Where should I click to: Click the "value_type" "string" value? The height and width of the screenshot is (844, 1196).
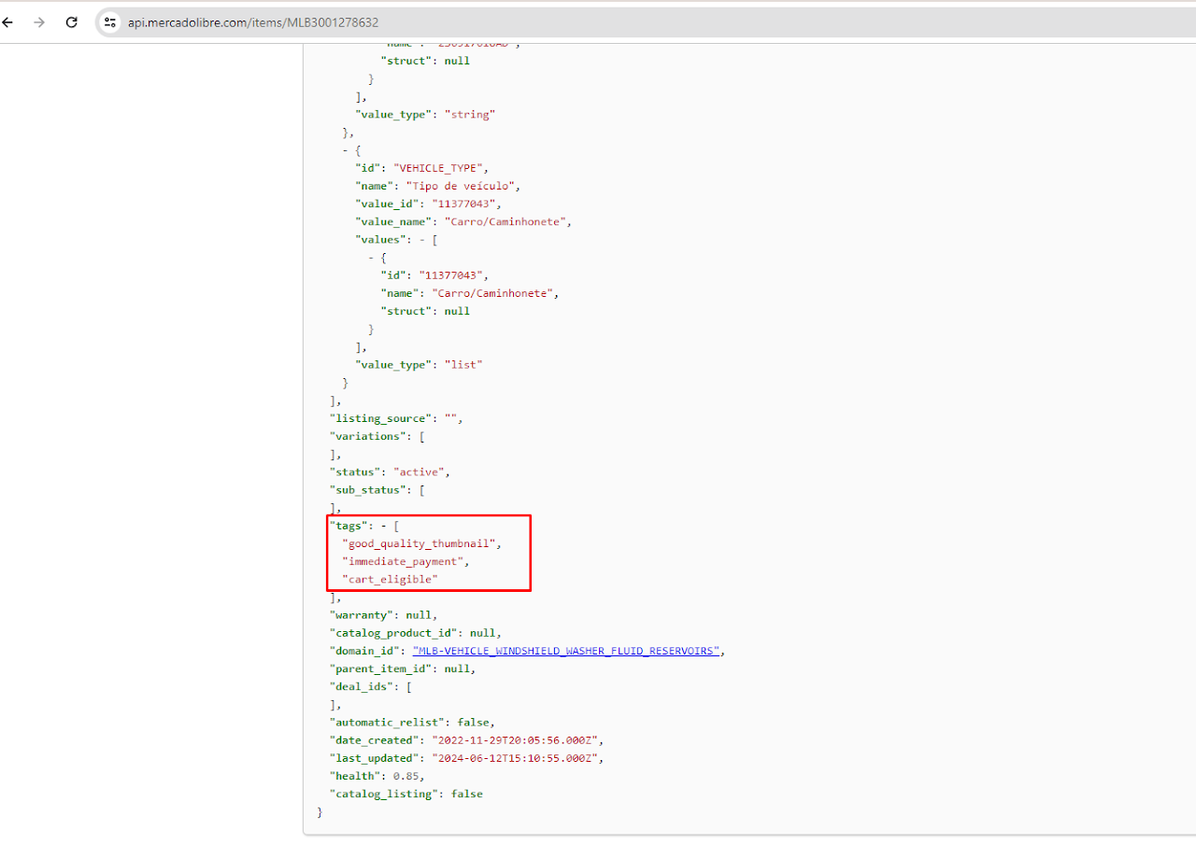coord(469,115)
